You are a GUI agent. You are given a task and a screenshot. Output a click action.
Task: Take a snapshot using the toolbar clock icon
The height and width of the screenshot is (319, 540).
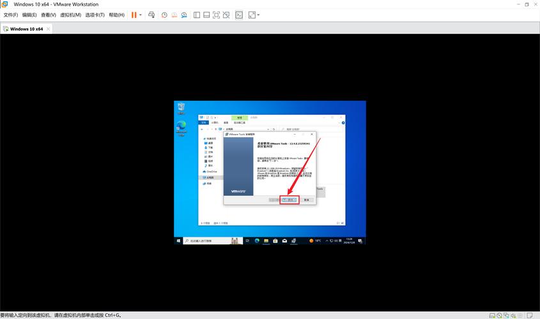tap(164, 15)
